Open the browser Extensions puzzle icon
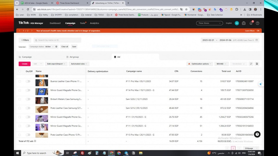Image resolution: width=278 pixels, height=156 pixels. (237, 9)
